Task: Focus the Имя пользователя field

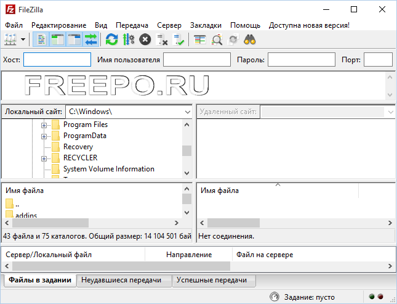Action: click(197, 60)
